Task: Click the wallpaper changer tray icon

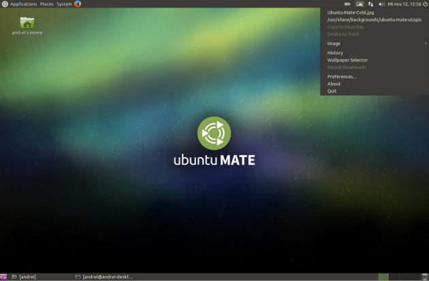Action: click(x=359, y=4)
